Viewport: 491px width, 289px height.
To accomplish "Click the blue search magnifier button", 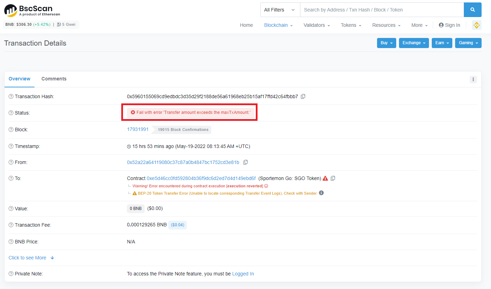I will pyautogui.click(x=473, y=10).
